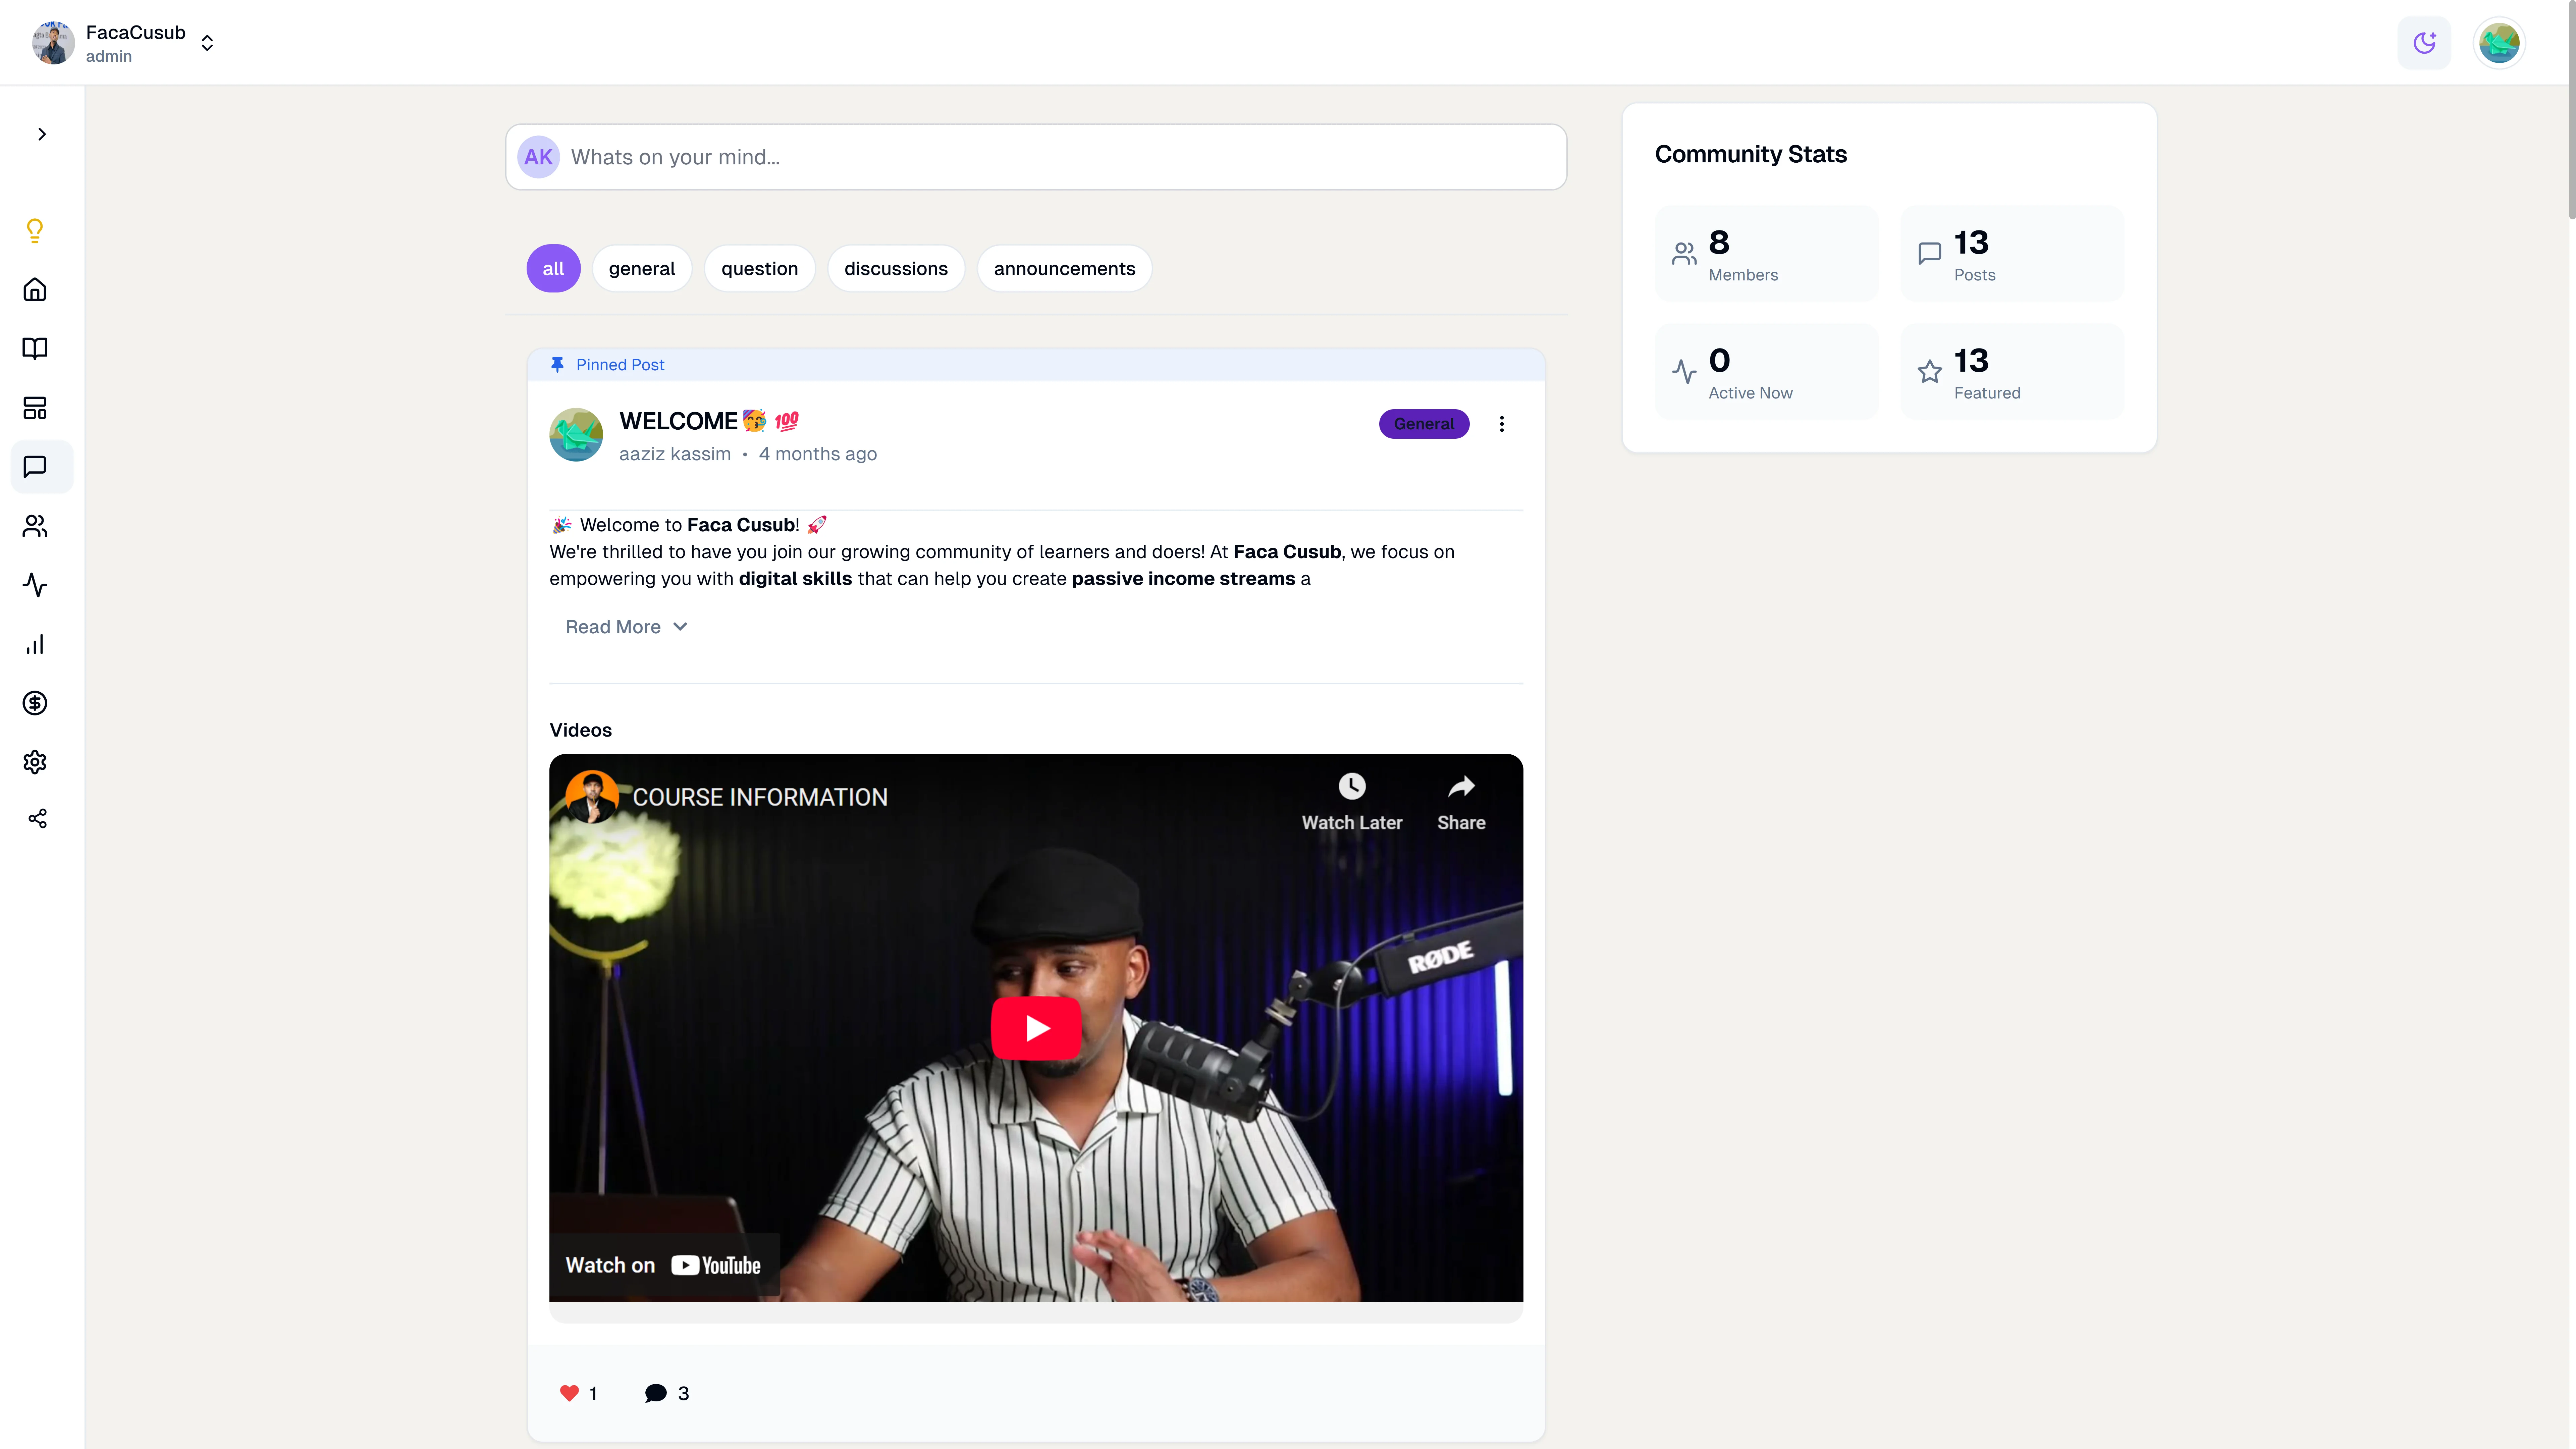Open the aaziz kassim post author avatar
This screenshot has height=1449, width=2576.
pyautogui.click(x=576, y=435)
